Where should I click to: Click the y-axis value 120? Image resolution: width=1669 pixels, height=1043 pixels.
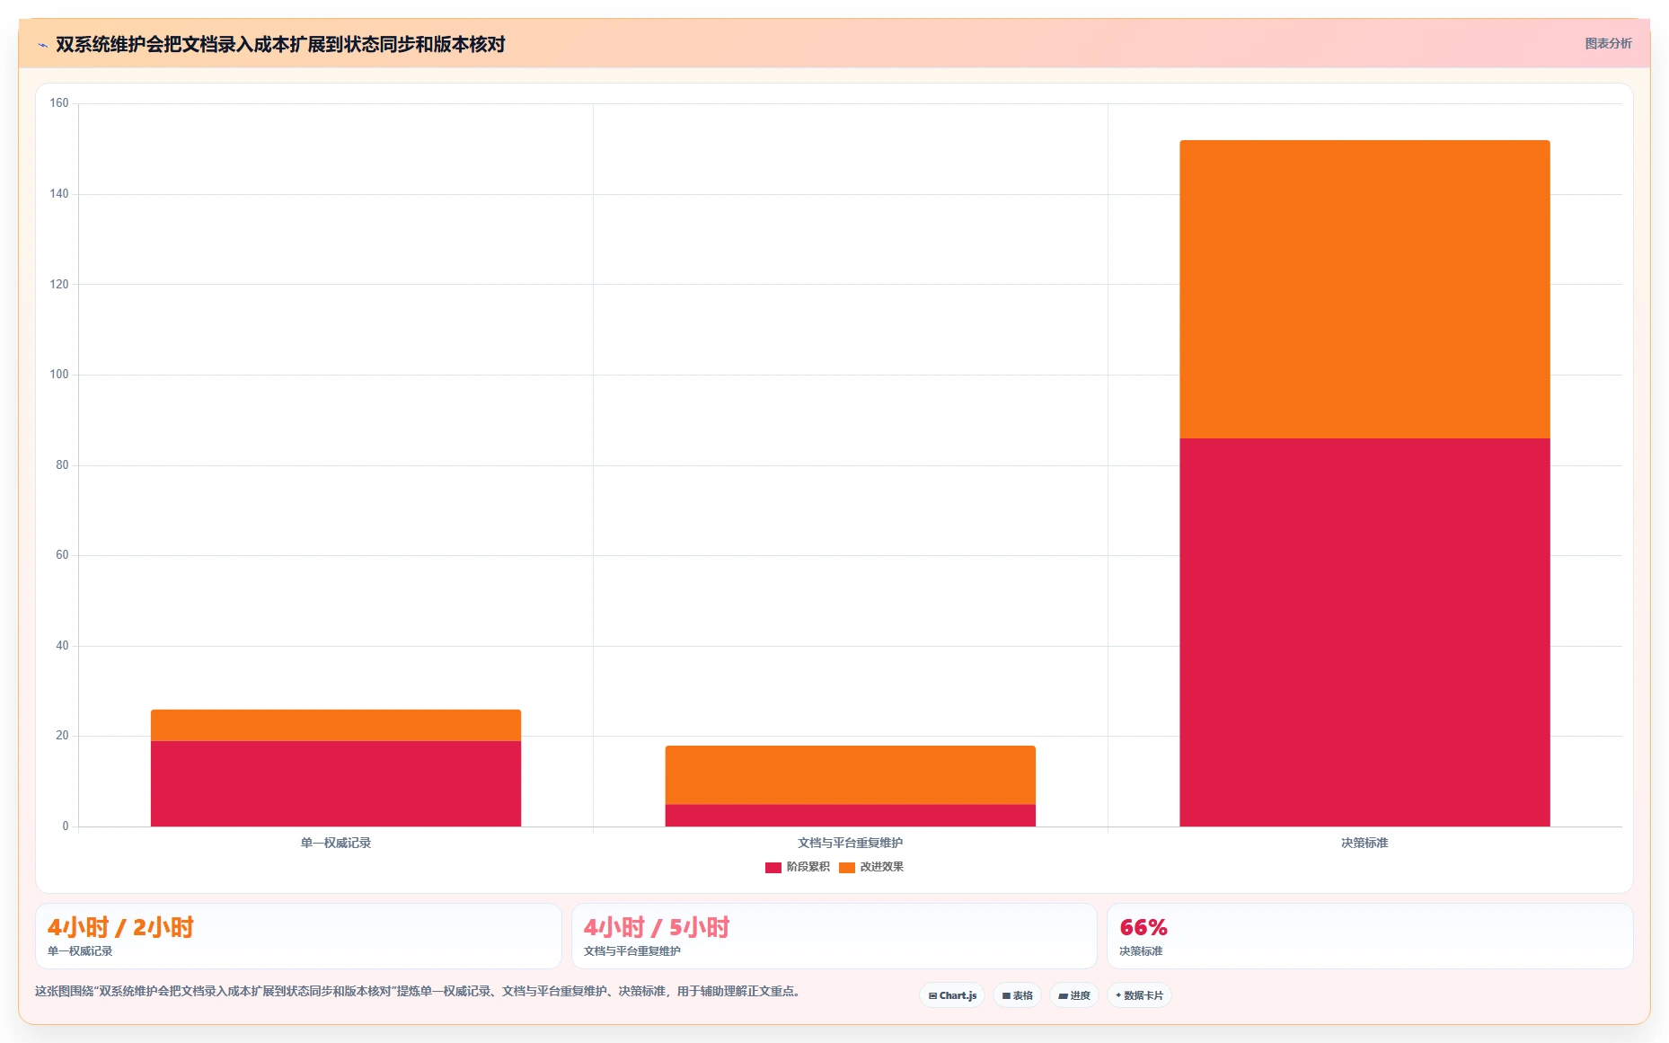click(59, 284)
